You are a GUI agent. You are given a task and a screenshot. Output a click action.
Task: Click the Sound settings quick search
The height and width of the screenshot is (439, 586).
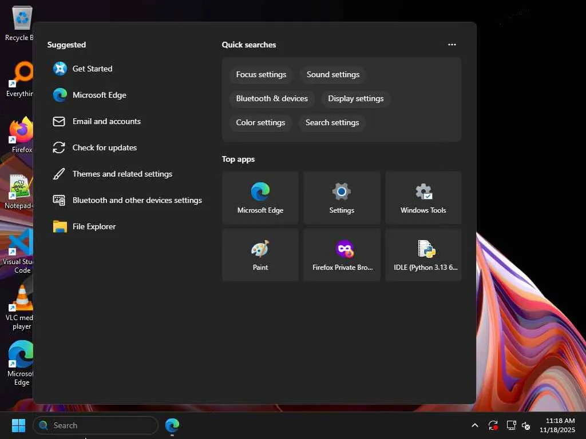coord(333,75)
